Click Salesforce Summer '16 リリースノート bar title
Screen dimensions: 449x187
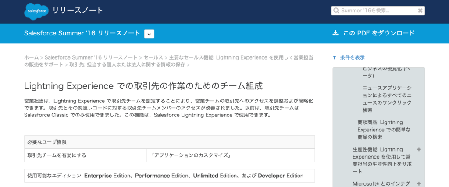(x=82, y=33)
